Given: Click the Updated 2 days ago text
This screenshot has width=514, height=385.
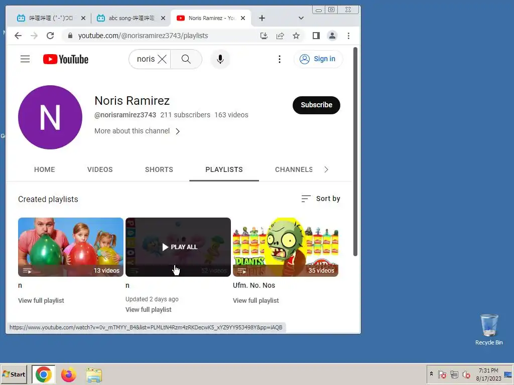Looking at the screenshot, I should (x=152, y=299).
